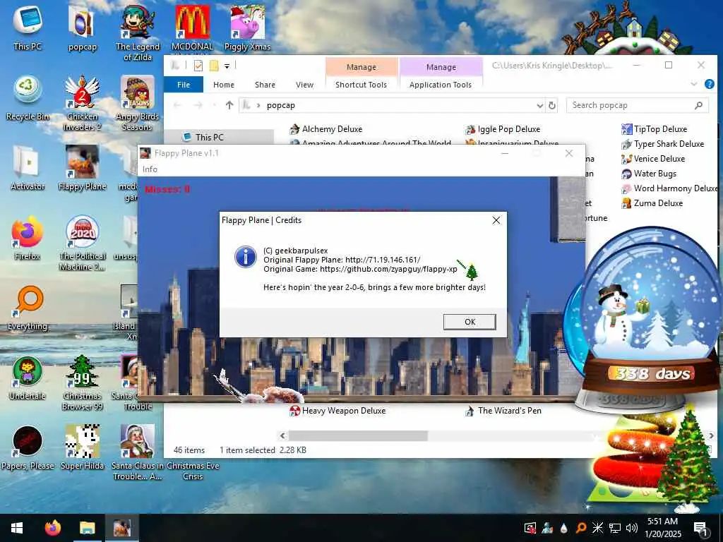
Task: Select Iggle Pop Deluxe in file list
Action: 503,129
